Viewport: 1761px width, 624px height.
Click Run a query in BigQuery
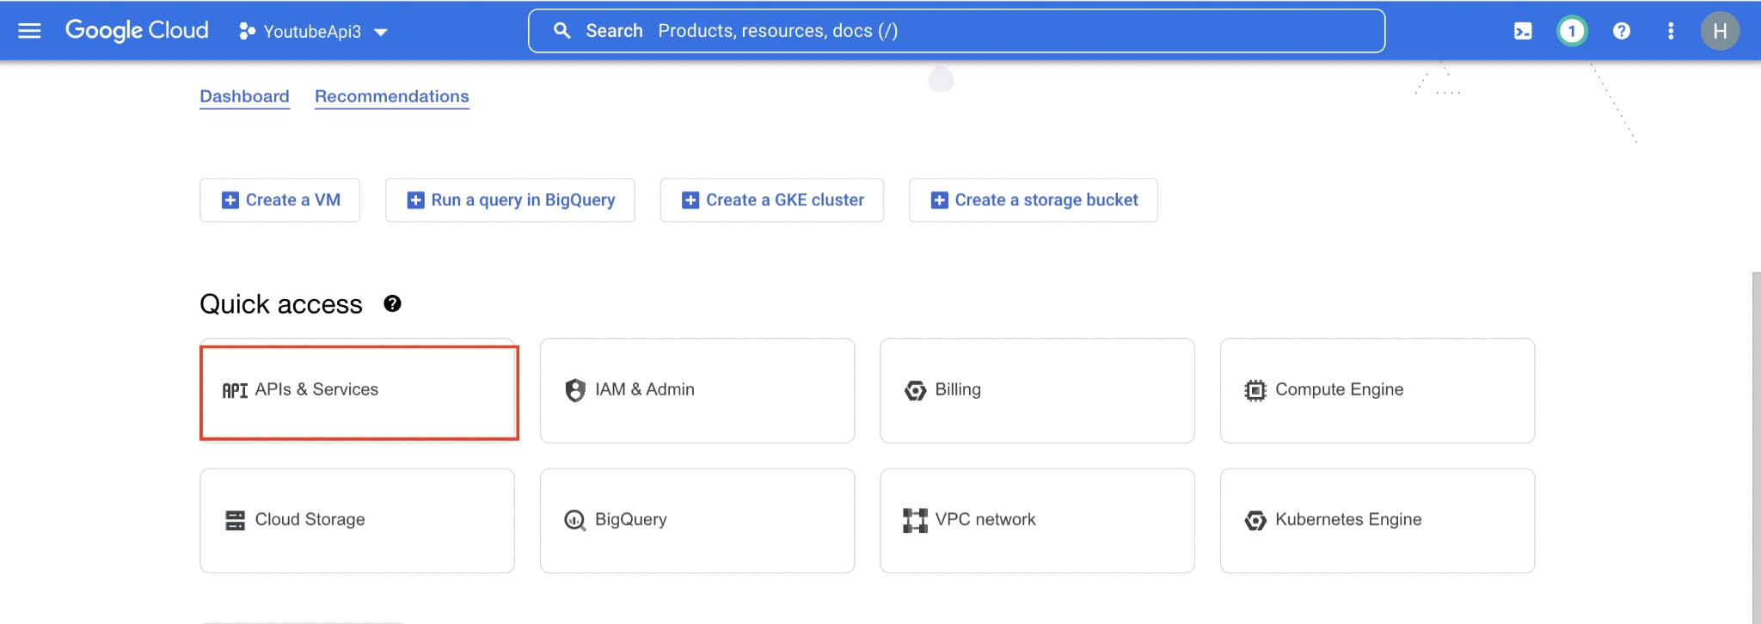(510, 200)
